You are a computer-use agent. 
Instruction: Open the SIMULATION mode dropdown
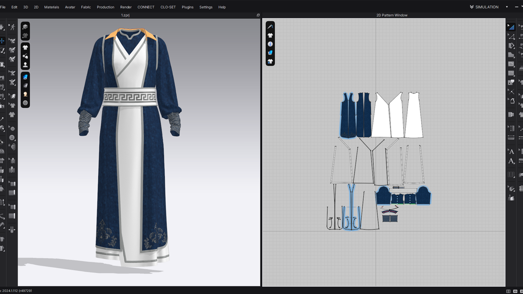484,7
